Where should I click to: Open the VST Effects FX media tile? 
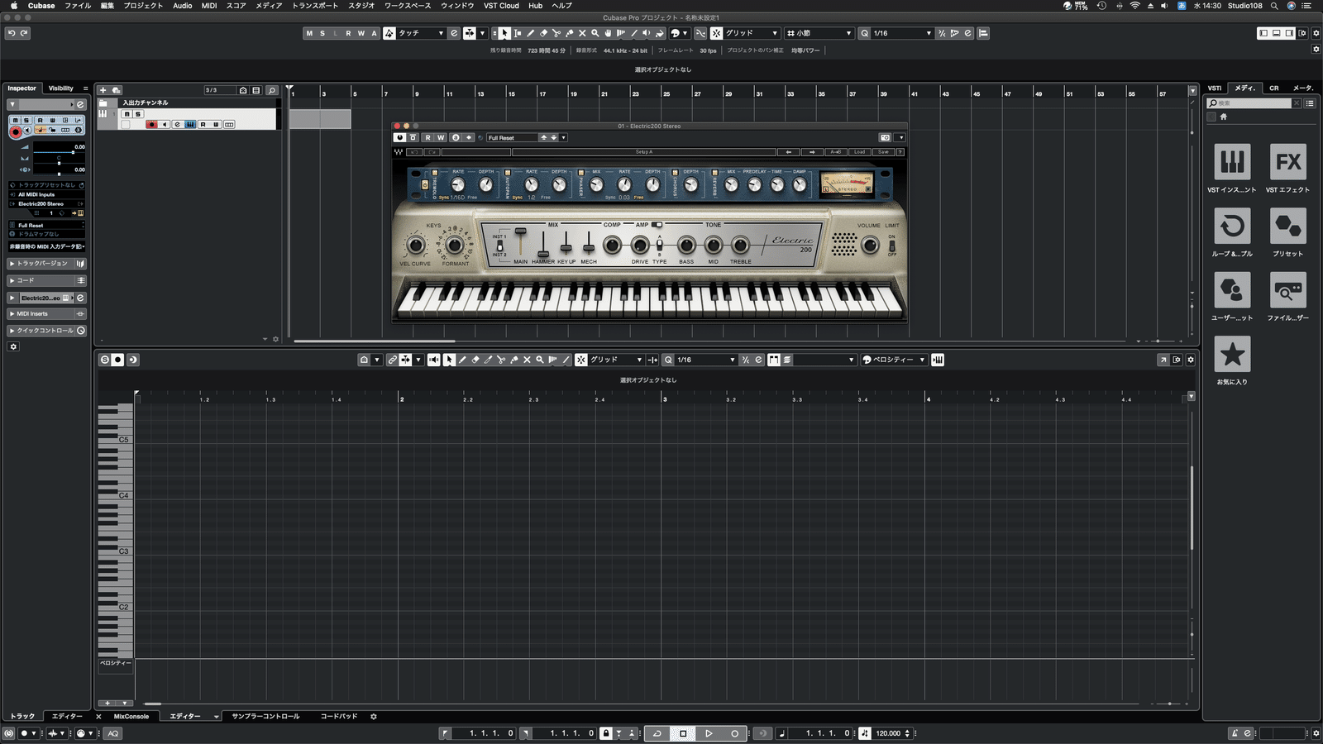(x=1288, y=162)
